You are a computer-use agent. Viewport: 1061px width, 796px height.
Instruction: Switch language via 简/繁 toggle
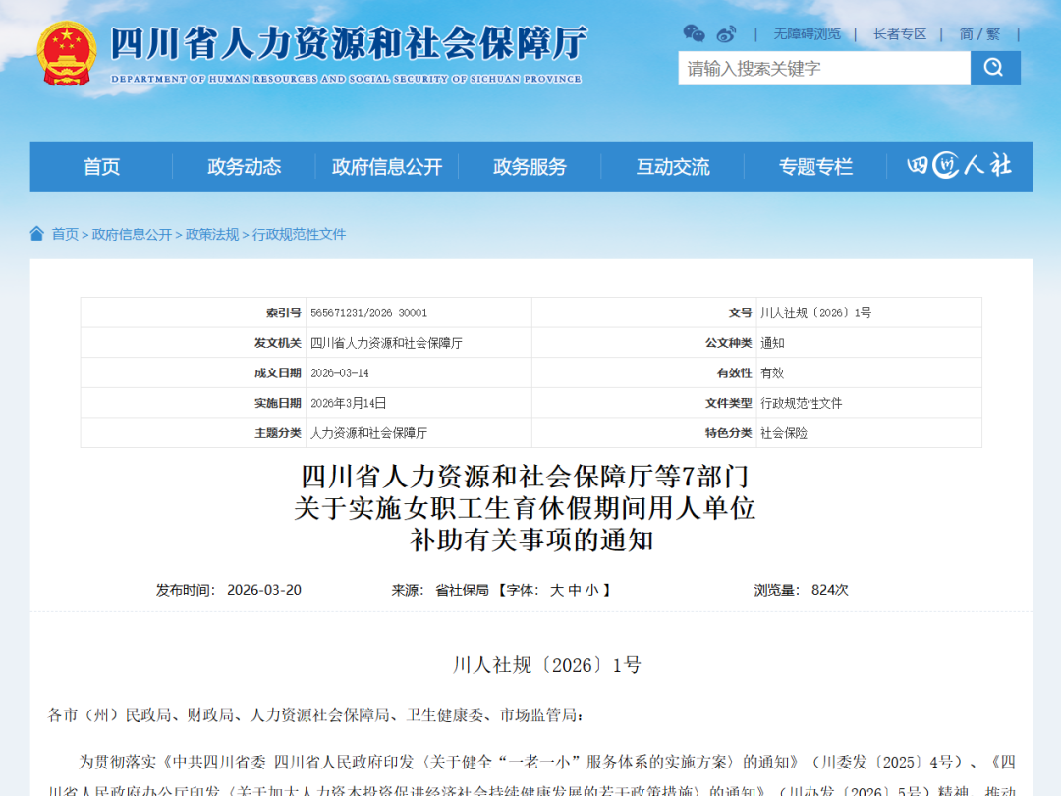979,34
